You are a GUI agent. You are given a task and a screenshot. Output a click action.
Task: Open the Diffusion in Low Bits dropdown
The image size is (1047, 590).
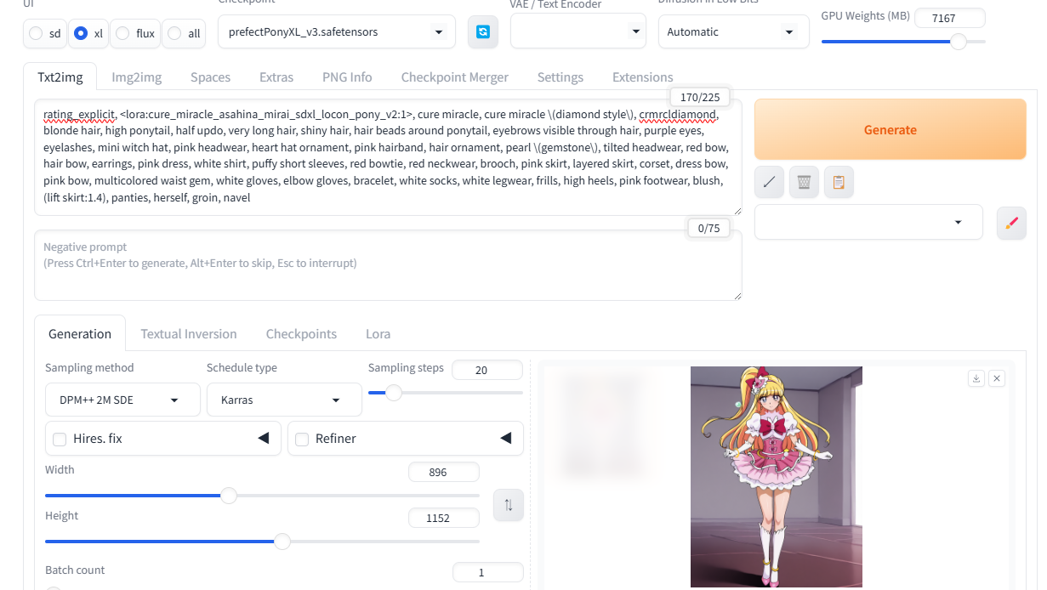pos(733,31)
